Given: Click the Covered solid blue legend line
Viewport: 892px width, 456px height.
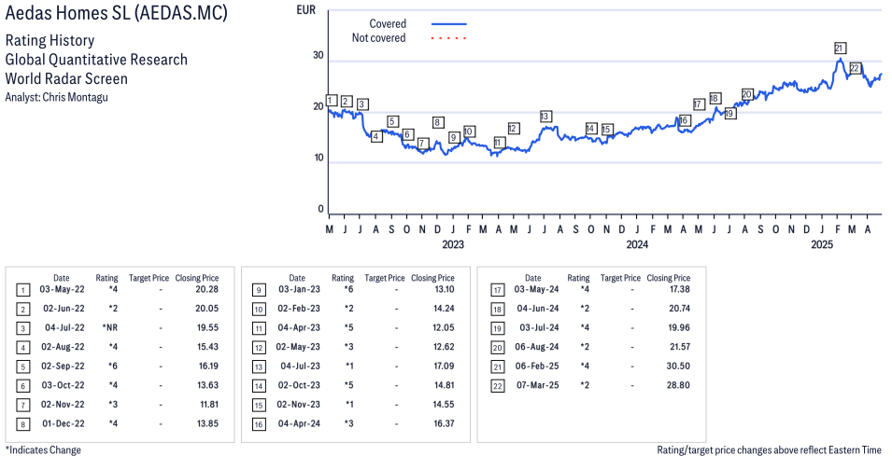Looking at the screenshot, I should 449,24.
